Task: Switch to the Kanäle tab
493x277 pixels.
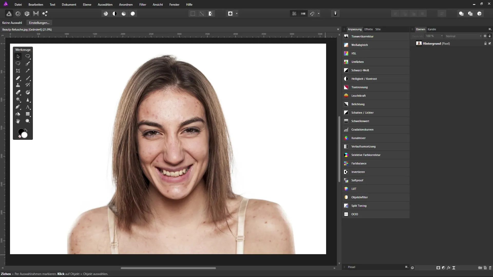Action: tap(432, 29)
